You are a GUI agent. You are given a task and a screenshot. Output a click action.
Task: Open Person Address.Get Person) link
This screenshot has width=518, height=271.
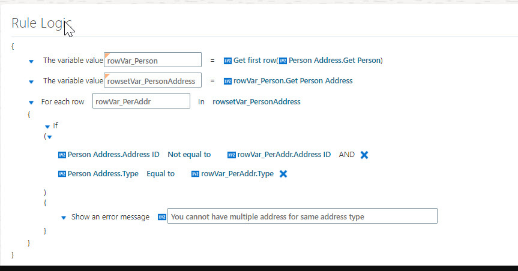click(x=336, y=61)
